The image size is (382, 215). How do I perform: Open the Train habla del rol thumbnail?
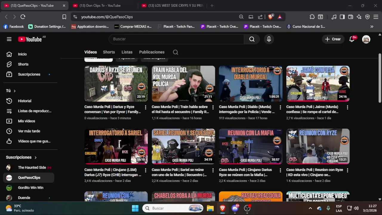[183, 84]
